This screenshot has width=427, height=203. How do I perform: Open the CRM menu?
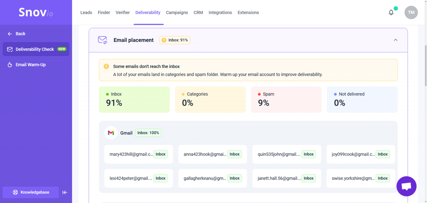tap(198, 13)
